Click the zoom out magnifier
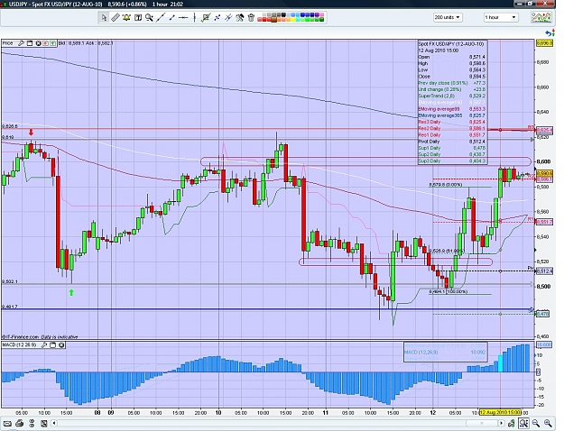 [x=536, y=423]
